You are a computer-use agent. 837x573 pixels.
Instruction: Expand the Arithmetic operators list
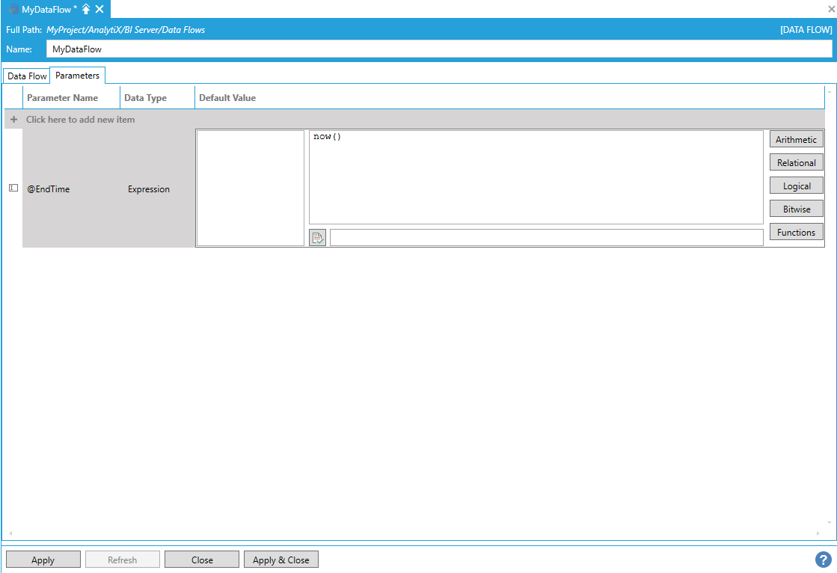click(796, 140)
